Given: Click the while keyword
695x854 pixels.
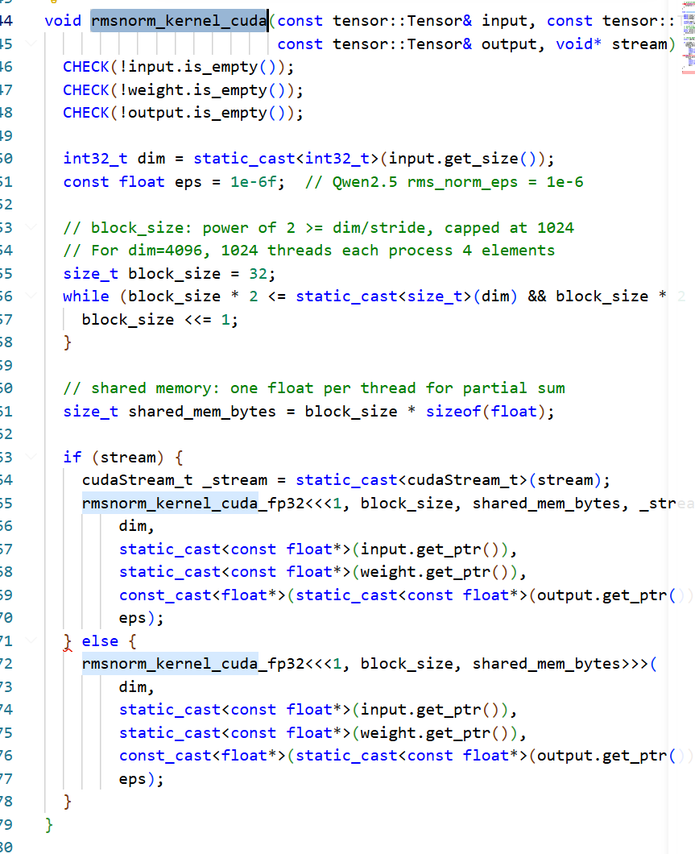Looking at the screenshot, I should pyautogui.click(x=86, y=296).
